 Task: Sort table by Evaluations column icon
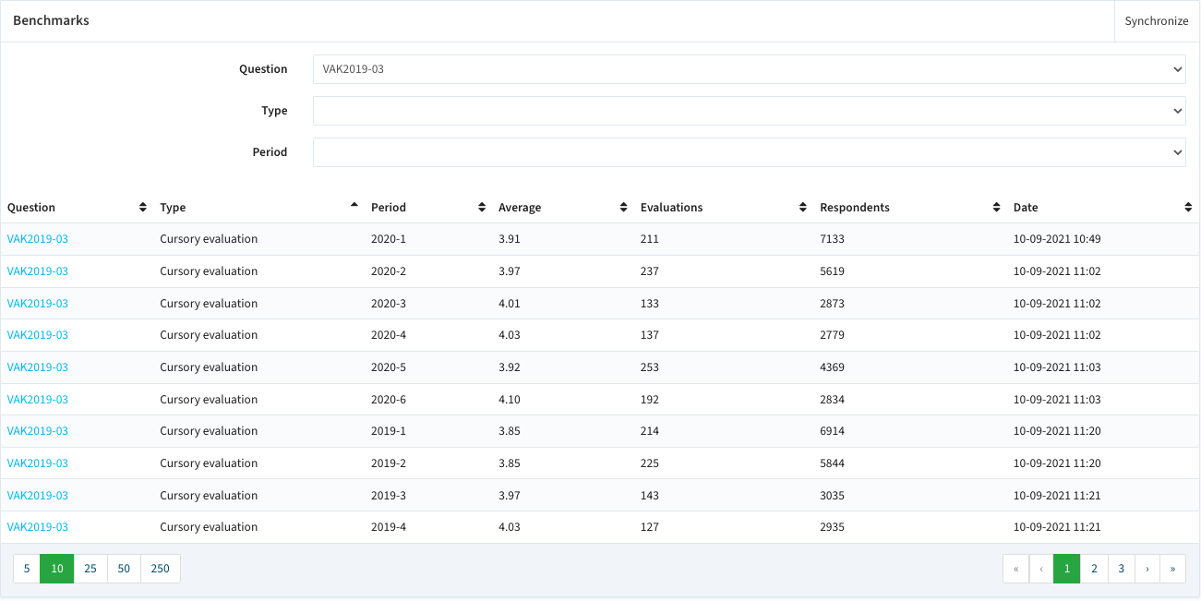(x=803, y=208)
